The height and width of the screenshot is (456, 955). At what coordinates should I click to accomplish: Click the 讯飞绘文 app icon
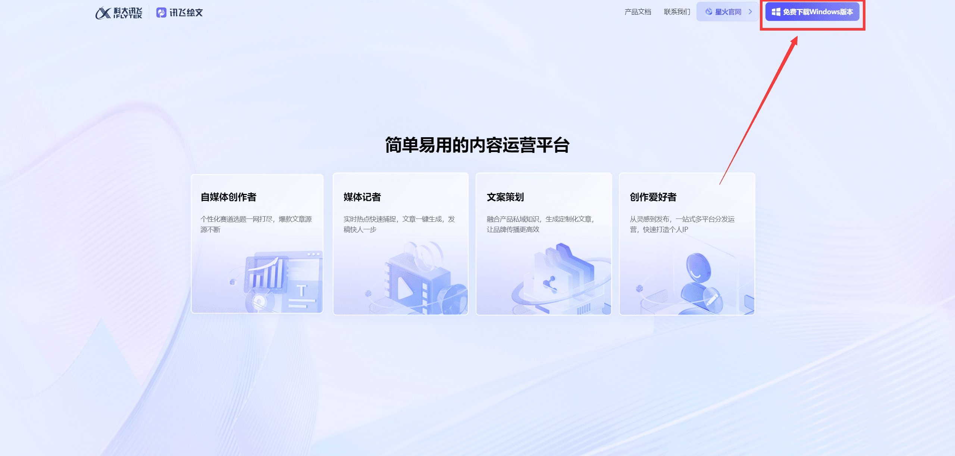click(161, 13)
